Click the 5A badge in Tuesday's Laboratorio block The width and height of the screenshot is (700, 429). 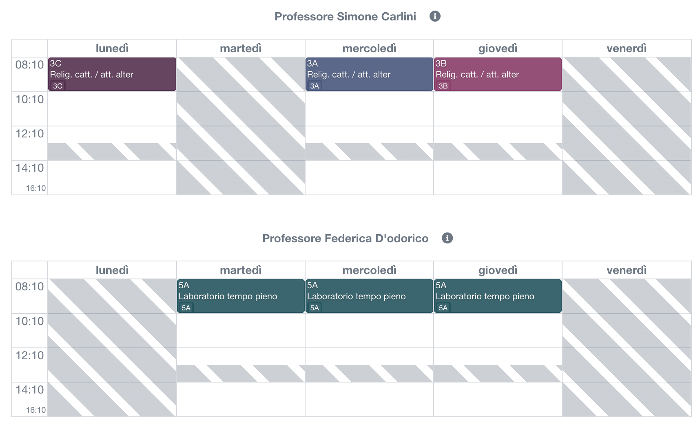[186, 308]
